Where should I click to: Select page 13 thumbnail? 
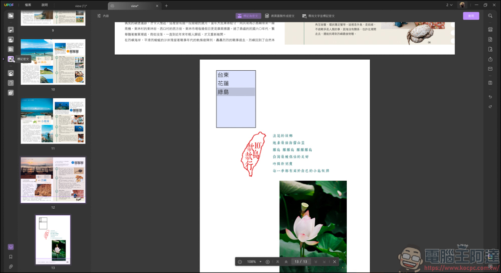pyautogui.click(x=53, y=240)
